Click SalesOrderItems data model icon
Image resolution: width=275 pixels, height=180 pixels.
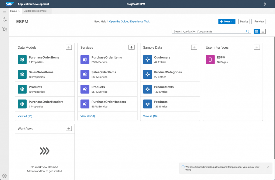(22, 74)
